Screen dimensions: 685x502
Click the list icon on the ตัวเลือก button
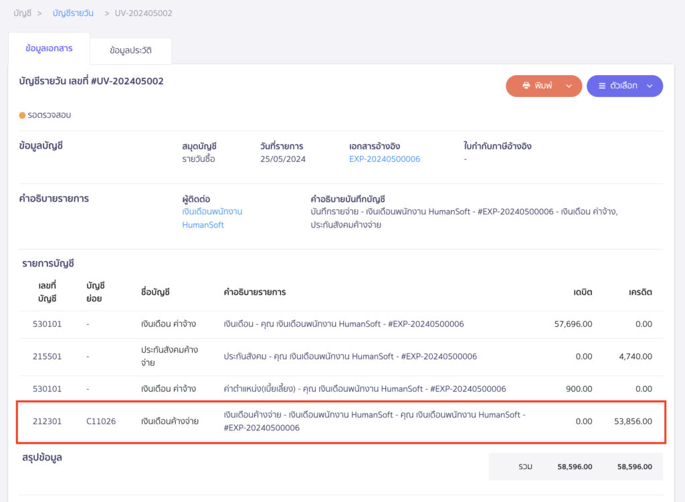point(602,86)
